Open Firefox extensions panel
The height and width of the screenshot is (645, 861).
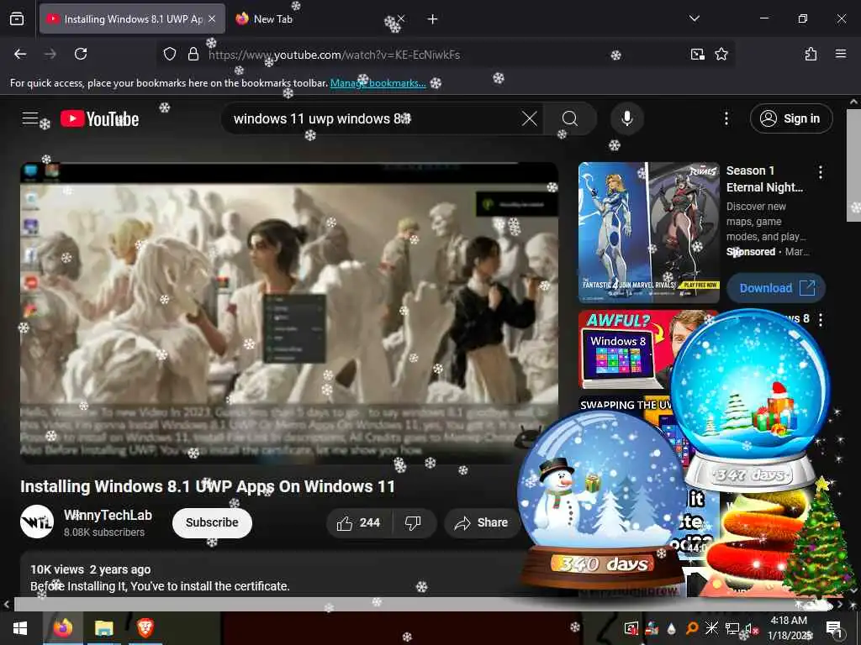811,54
